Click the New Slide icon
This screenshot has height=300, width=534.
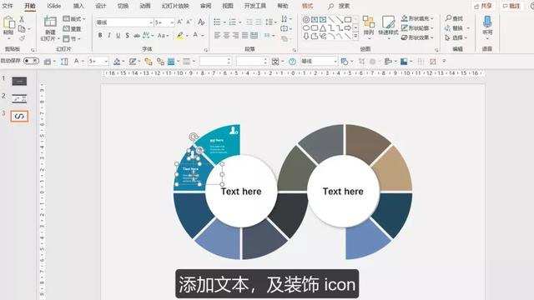point(50,22)
